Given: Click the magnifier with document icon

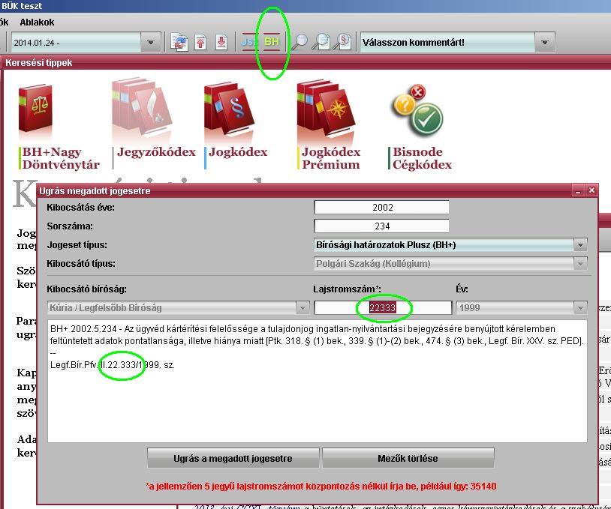Looking at the screenshot, I should [x=322, y=42].
